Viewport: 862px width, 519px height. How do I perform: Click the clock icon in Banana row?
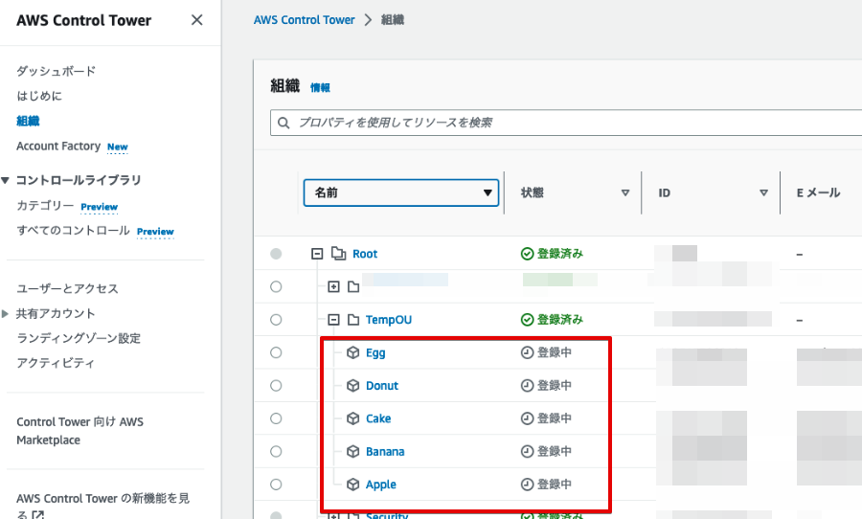point(527,451)
